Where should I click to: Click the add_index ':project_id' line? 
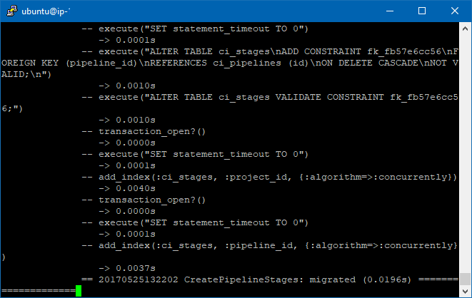click(268, 177)
